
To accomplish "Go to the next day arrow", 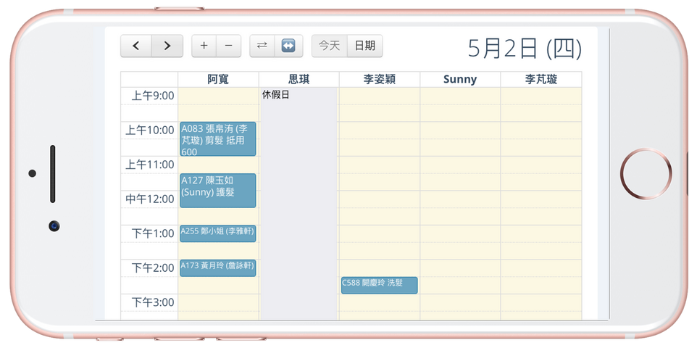I will pos(167,46).
